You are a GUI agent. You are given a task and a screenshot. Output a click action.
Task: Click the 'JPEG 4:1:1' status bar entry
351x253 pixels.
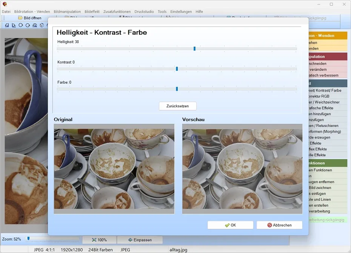44,250
